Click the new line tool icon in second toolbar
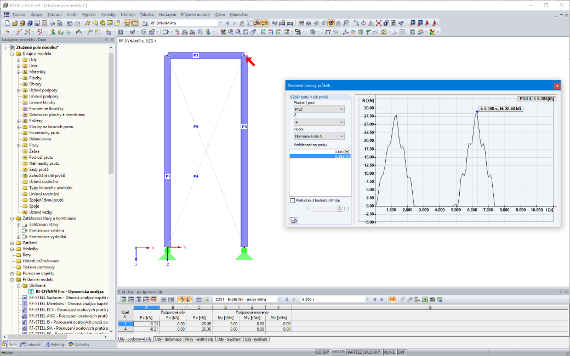 pyautogui.click(x=19, y=32)
